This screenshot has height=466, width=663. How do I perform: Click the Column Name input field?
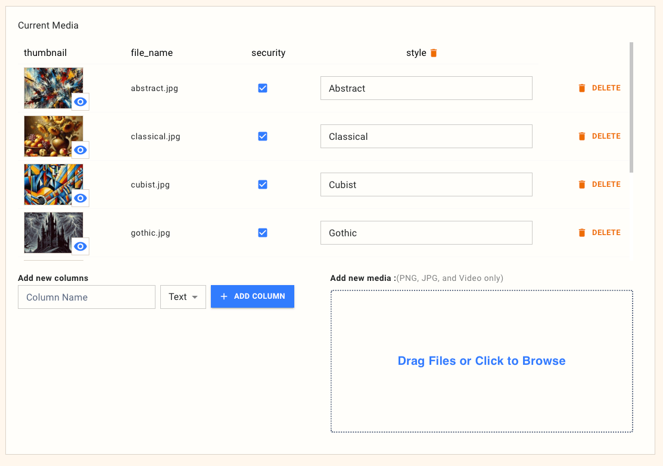click(x=86, y=297)
